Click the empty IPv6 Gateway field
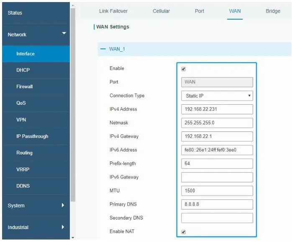 tap(217, 177)
